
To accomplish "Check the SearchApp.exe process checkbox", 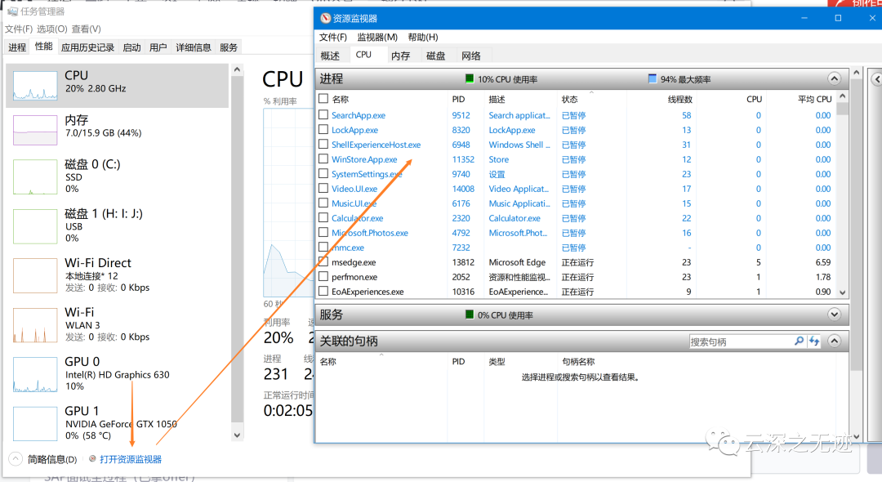I will click(x=323, y=114).
